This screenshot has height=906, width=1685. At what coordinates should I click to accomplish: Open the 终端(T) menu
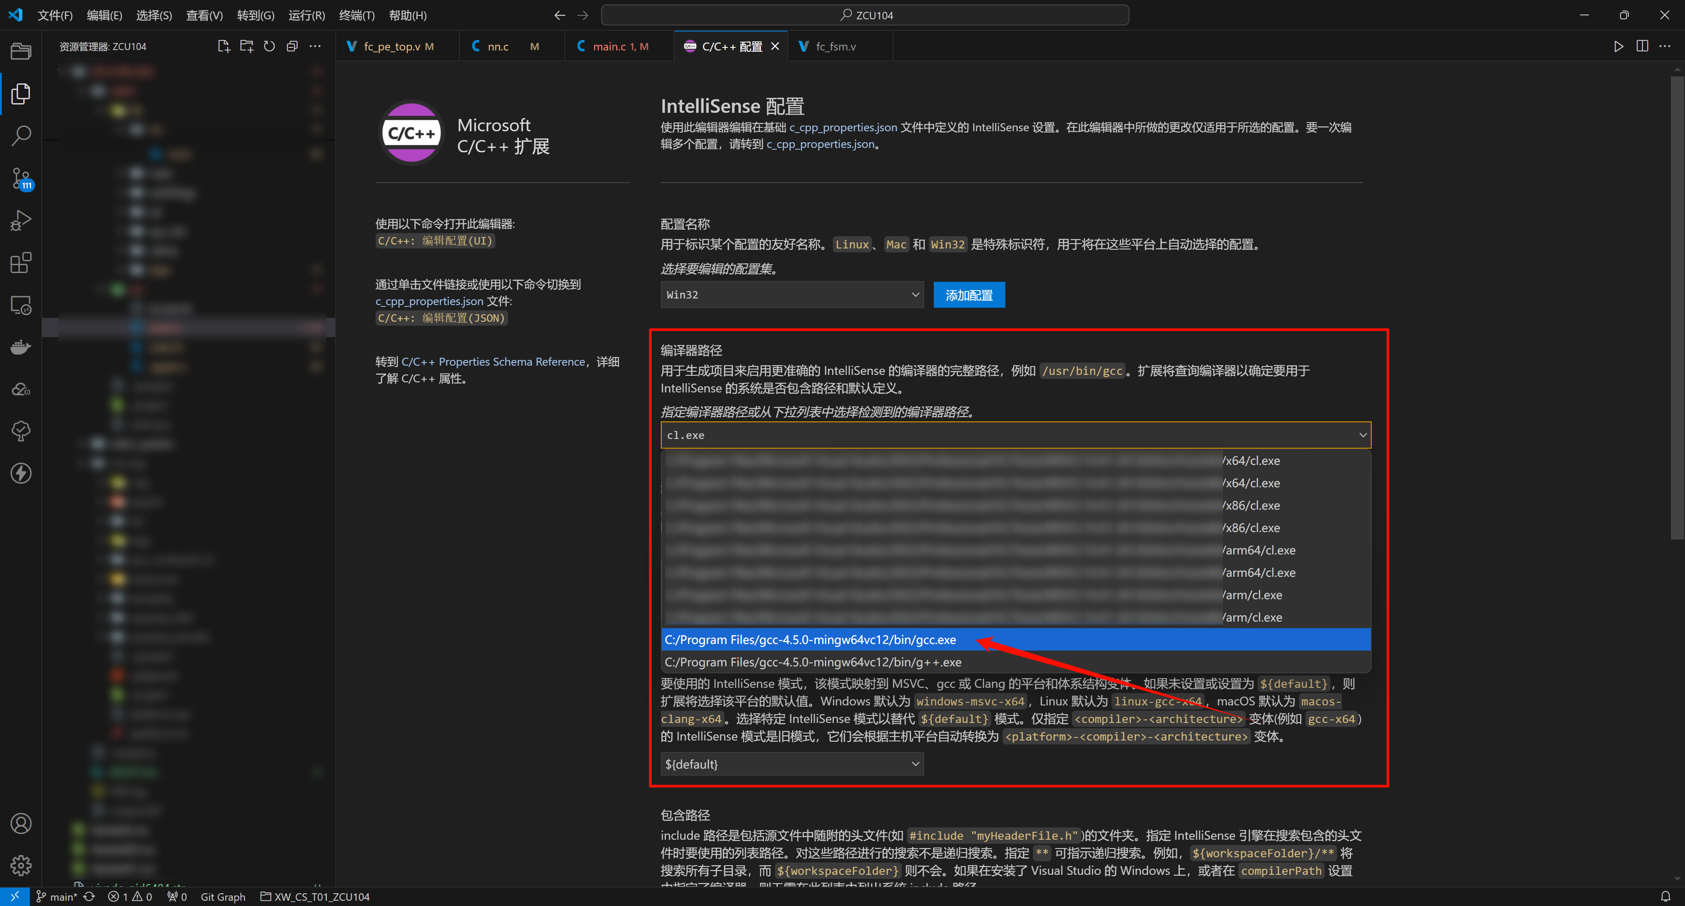357,15
